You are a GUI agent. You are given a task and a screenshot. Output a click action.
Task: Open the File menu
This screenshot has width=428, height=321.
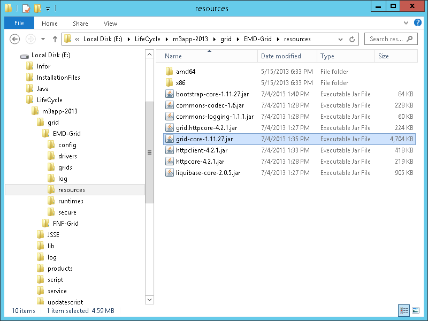click(19, 24)
